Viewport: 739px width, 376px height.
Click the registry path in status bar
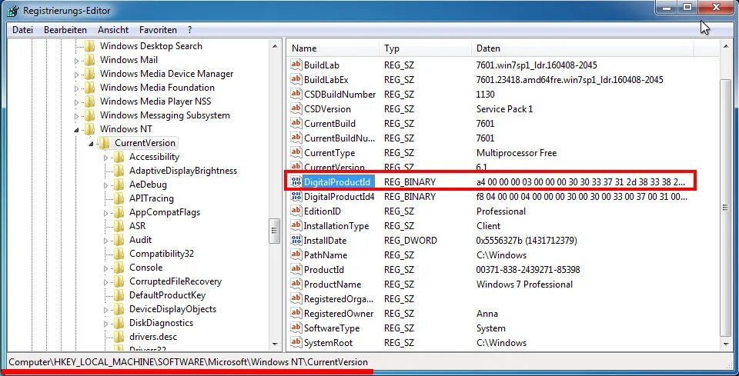189,362
